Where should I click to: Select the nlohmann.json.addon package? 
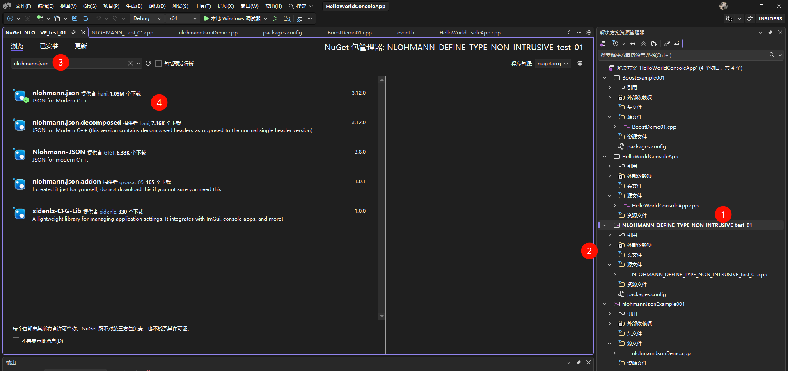pos(191,185)
